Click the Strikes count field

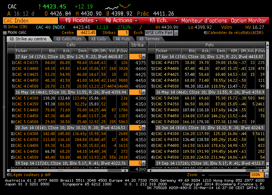123,33
